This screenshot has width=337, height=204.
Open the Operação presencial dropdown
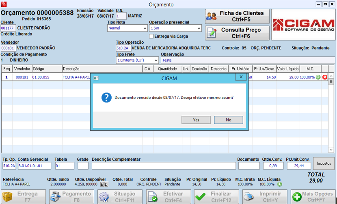(x=175, y=28)
